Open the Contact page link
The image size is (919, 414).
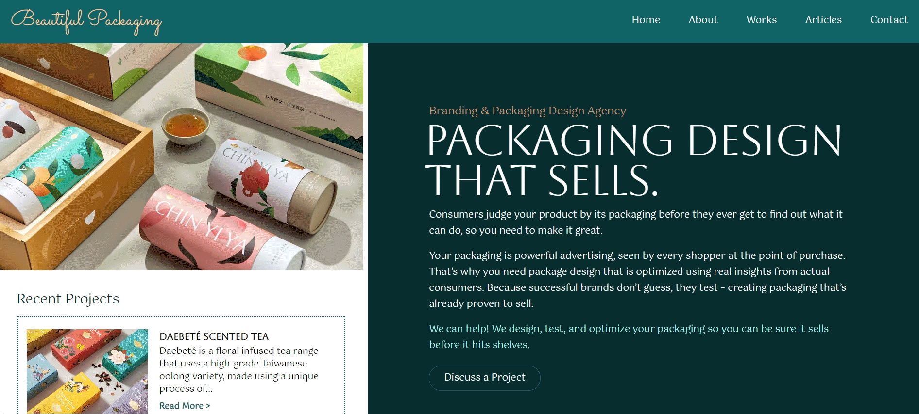(x=889, y=20)
